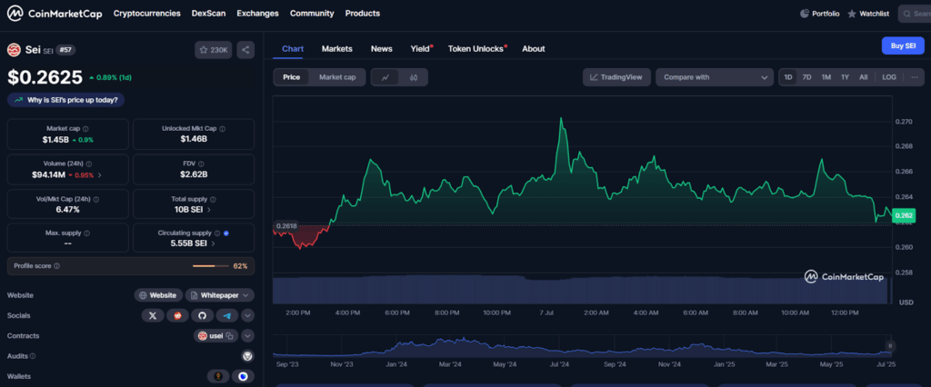Open the Compare with dropdown

(715, 77)
